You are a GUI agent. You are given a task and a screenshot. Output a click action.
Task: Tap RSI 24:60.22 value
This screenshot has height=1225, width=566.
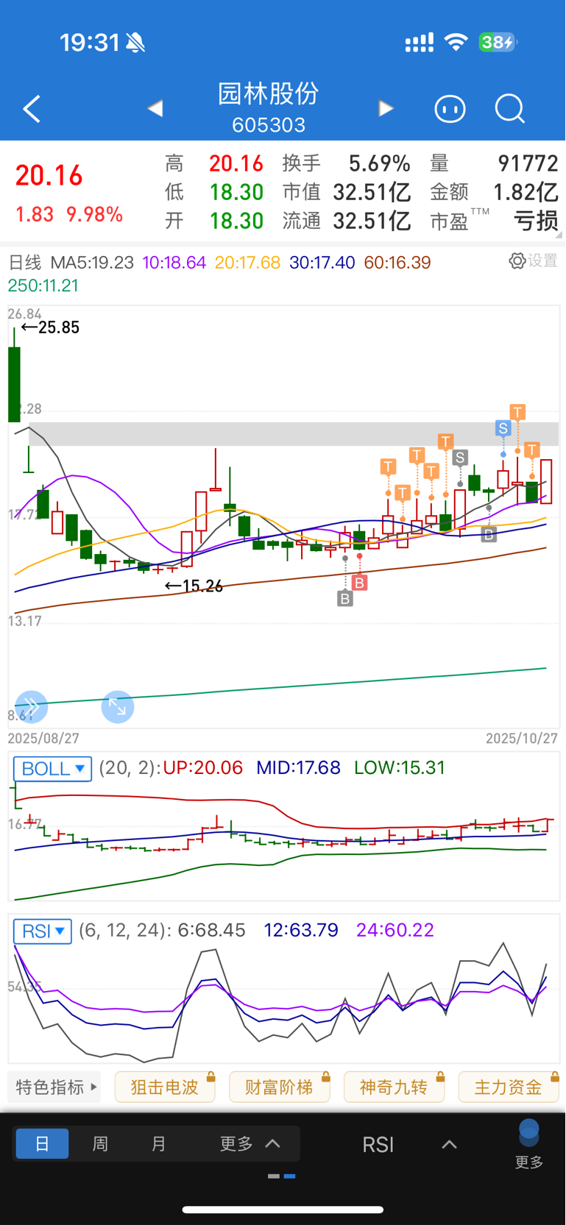[395, 931]
